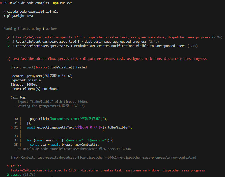Click the '(13.7s)' total time
Image resolution: width=225 pixels, height=177 pixels.
tap(29, 175)
